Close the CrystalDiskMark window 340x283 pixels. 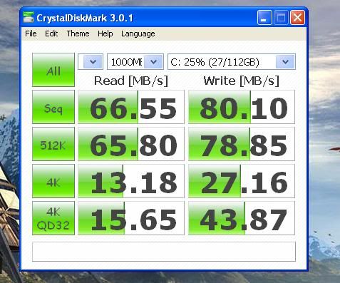(297, 18)
